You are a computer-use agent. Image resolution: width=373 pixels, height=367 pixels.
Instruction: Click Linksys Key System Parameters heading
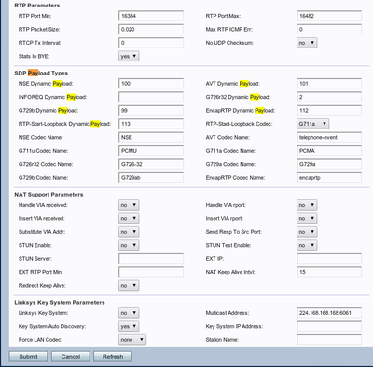point(60,303)
